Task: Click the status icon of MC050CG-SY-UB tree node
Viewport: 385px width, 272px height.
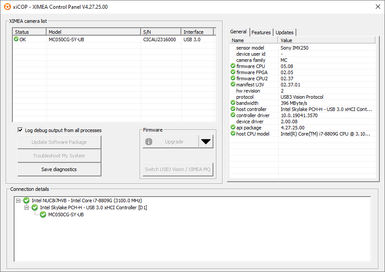Action: (x=43, y=215)
